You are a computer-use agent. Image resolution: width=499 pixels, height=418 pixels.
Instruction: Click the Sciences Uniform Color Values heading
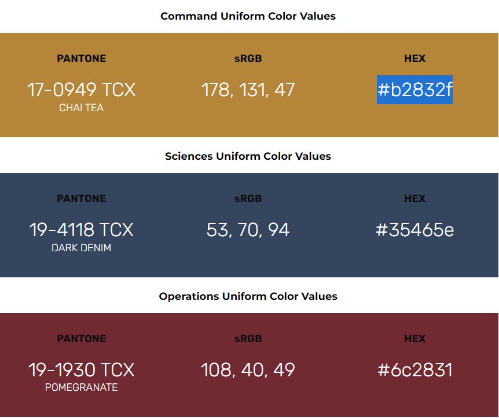coord(248,156)
